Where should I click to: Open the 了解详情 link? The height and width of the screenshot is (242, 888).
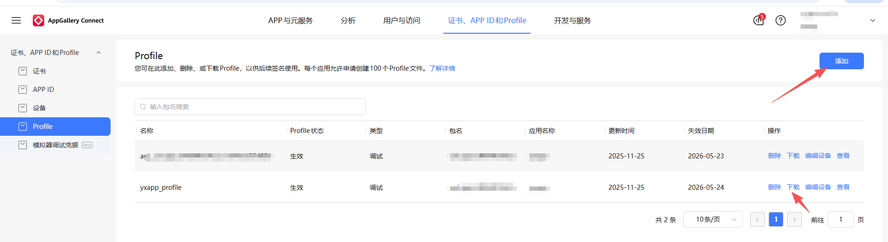point(442,68)
